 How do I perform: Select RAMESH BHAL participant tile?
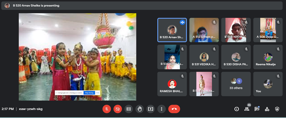[x=172, y=84]
